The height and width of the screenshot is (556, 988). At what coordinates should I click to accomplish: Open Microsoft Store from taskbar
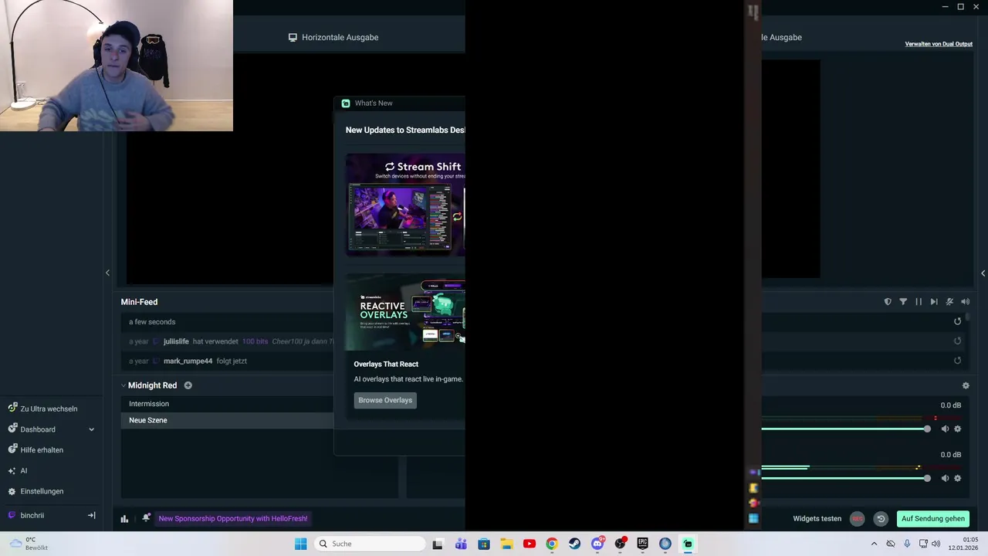484,544
